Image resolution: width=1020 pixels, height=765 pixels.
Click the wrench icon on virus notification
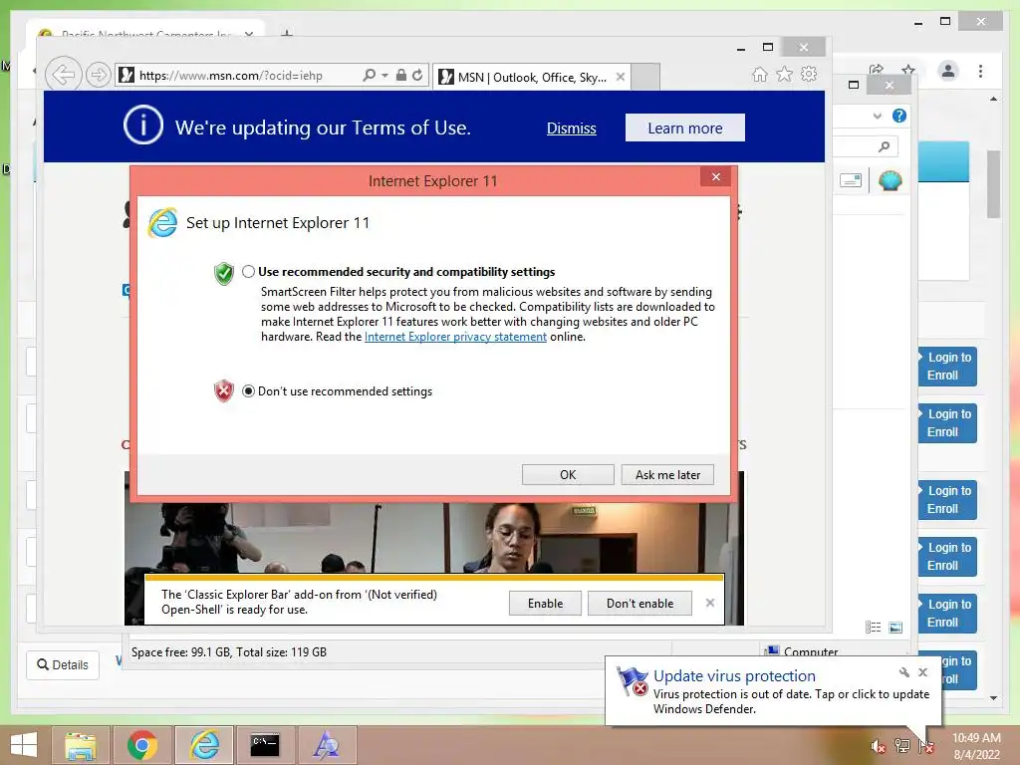pos(903,672)
